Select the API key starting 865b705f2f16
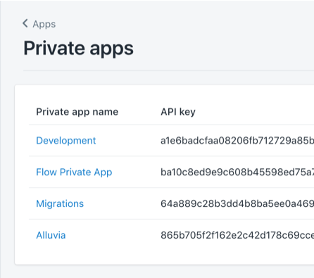The width and height of the screenshot is (314, 278). tap(237, 235)
